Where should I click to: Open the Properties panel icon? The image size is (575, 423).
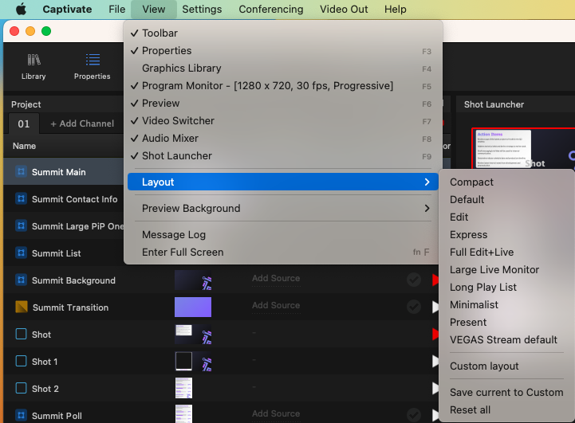point(93,60)
